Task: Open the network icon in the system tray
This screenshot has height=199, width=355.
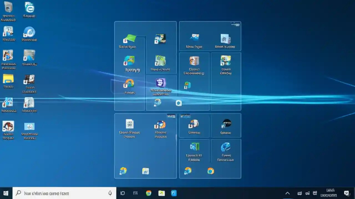Action: (x=307, y=193)
